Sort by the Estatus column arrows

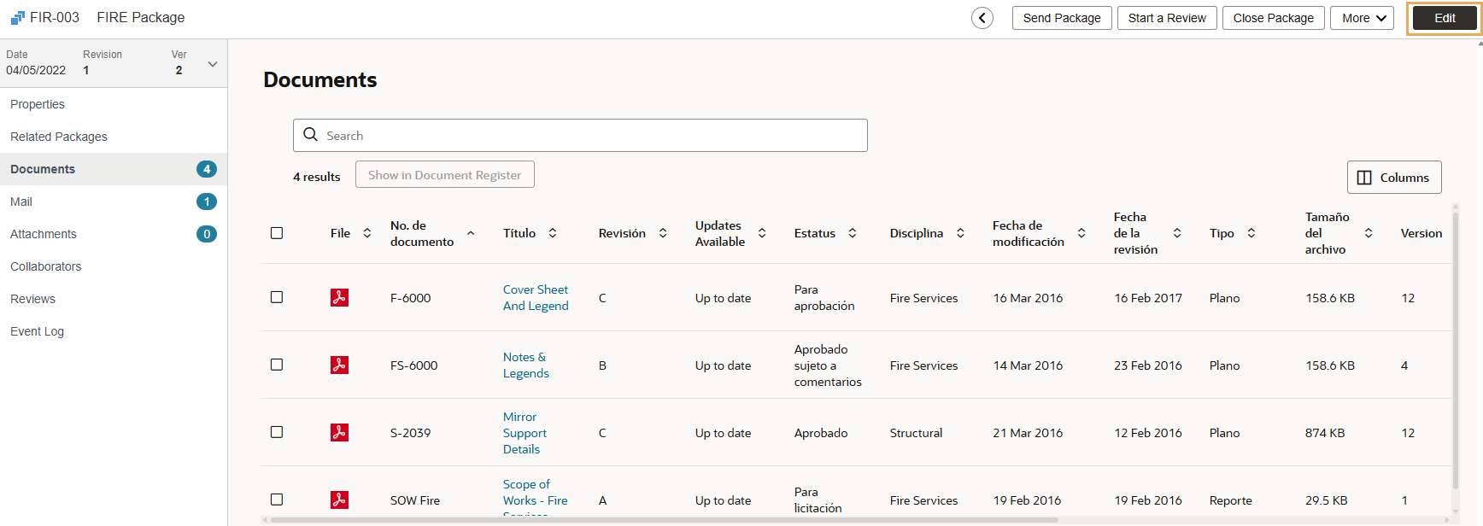pos(852,233)
